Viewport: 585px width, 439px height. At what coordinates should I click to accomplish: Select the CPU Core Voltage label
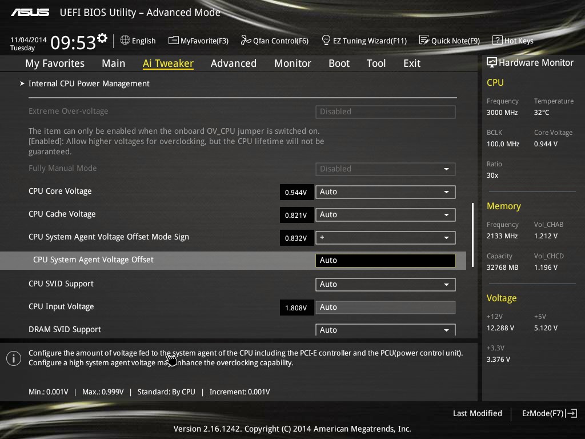(x=60, y=191)
